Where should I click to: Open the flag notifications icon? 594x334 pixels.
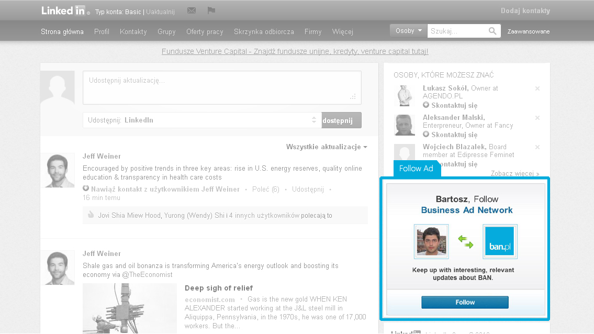coord(211,10)
